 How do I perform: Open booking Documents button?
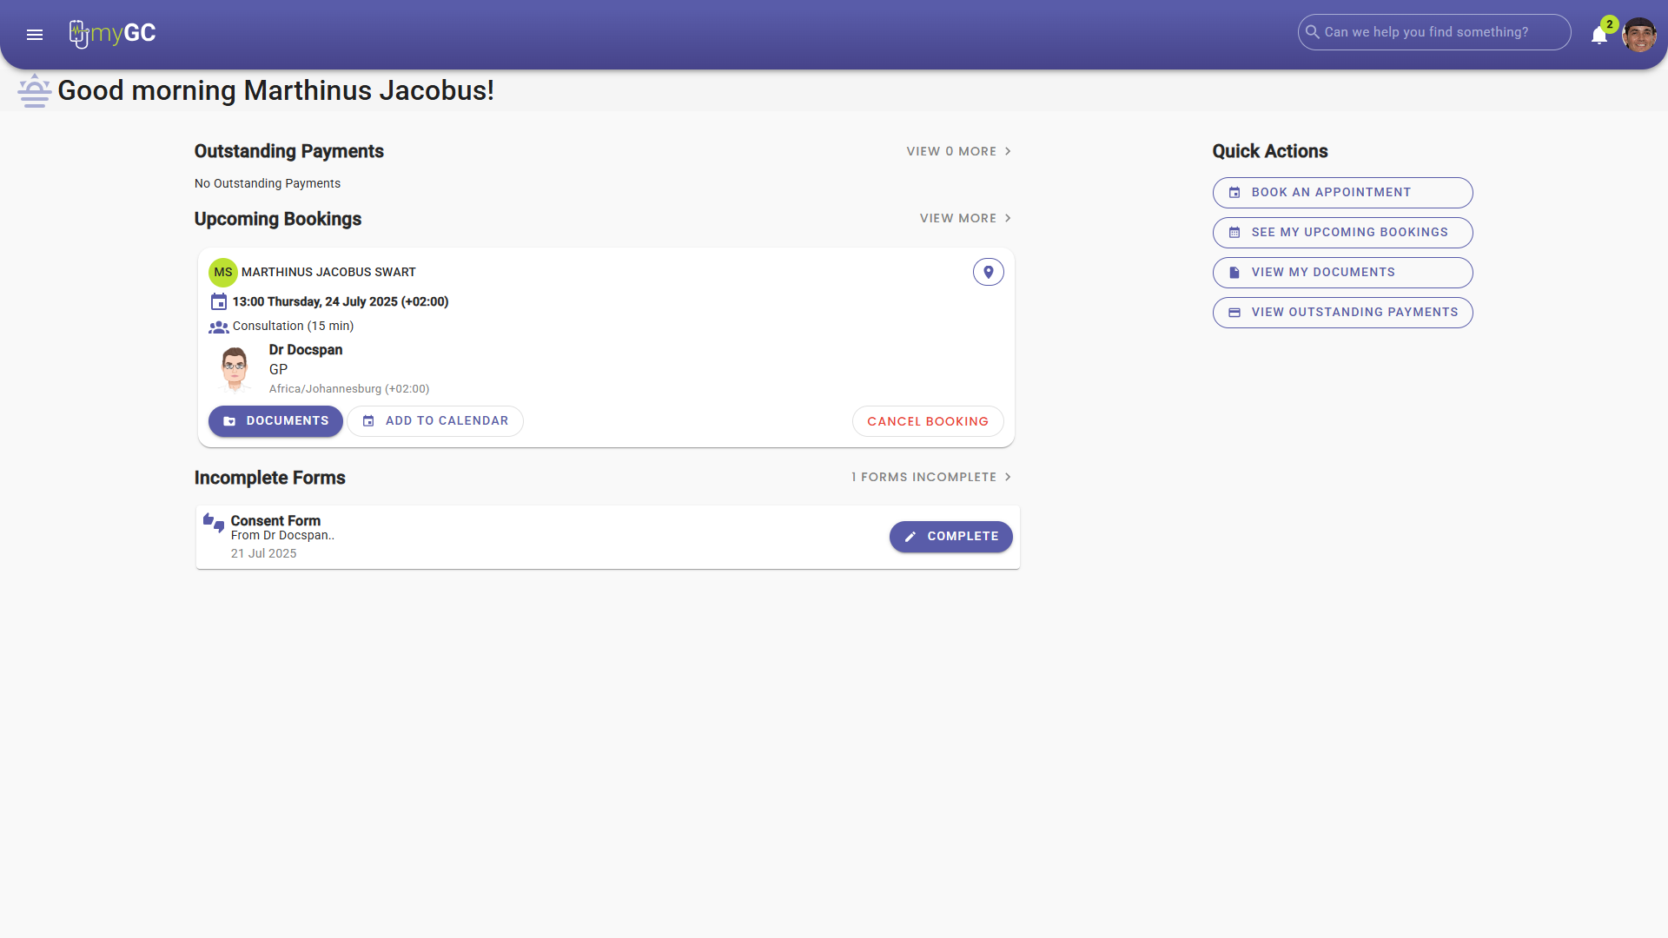(275, 421)
